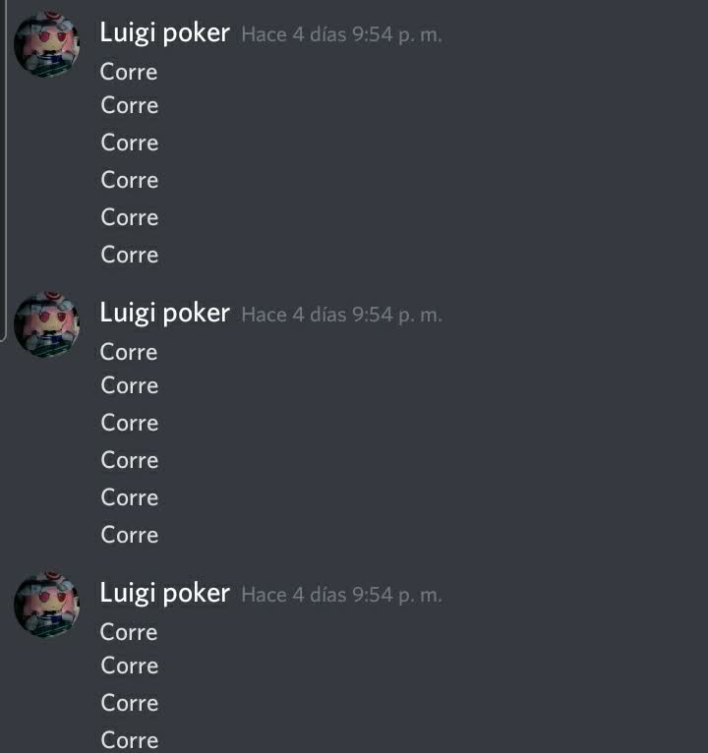
Task: Select the topmost Luigi poker username
Action: pos(165,33)
